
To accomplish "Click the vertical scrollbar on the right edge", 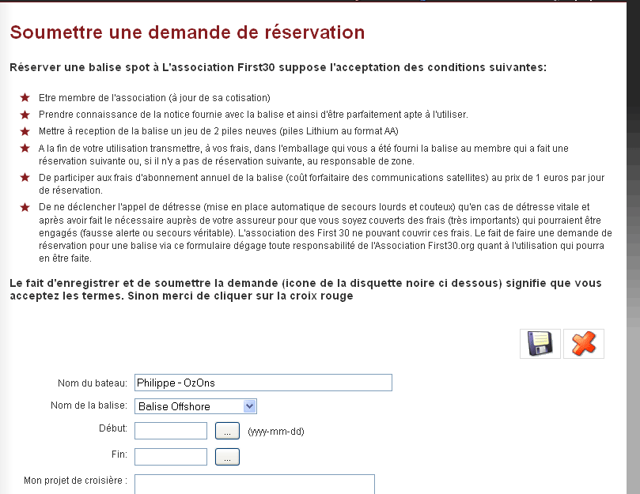I will tap(629, 237).
